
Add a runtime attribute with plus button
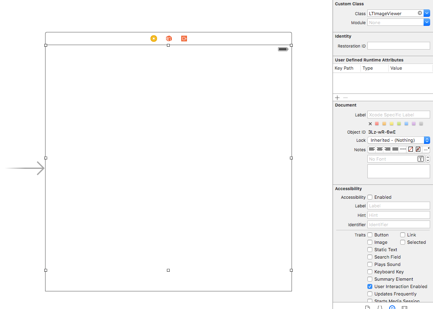(x=337, y=98)
